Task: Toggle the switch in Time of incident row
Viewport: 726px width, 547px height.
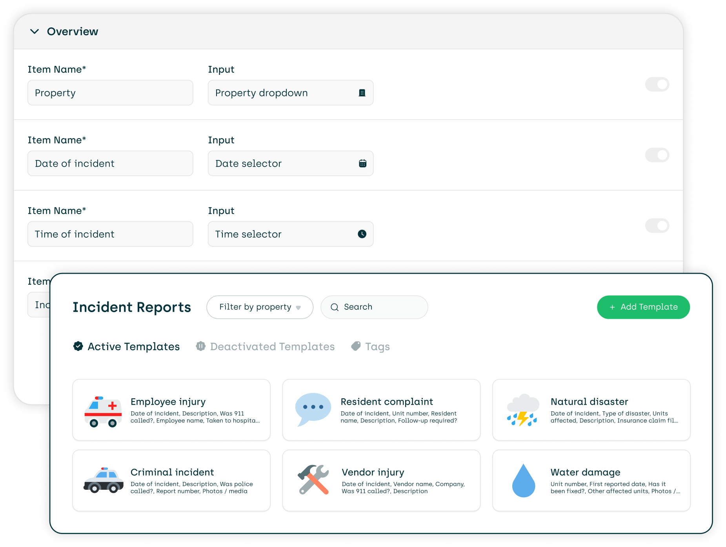Action: click(657, 225)
